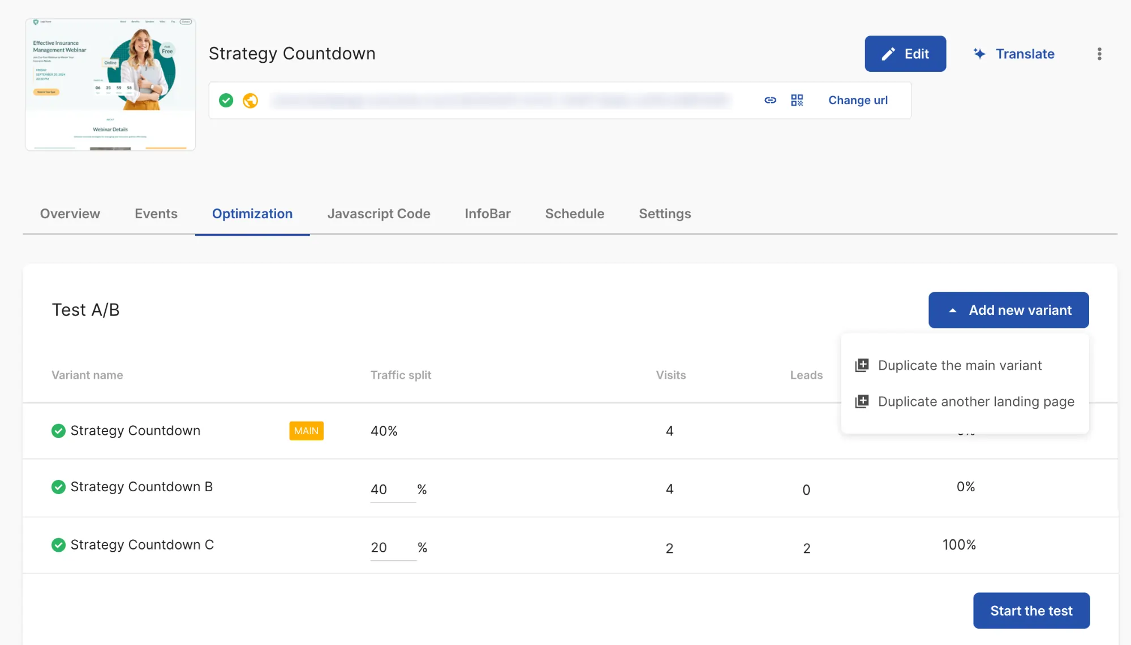
Task: Click green check next to Strategy Countdown C
Action: click(x=58, y=545)
